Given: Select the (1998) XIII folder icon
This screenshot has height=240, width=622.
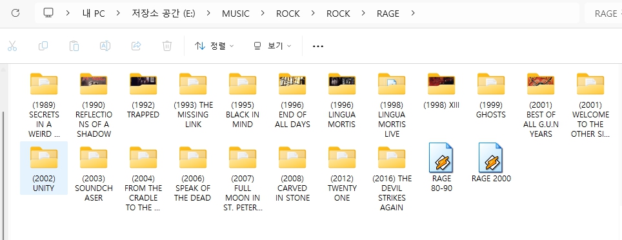Looking at the screenshot, I should point(441,84).
